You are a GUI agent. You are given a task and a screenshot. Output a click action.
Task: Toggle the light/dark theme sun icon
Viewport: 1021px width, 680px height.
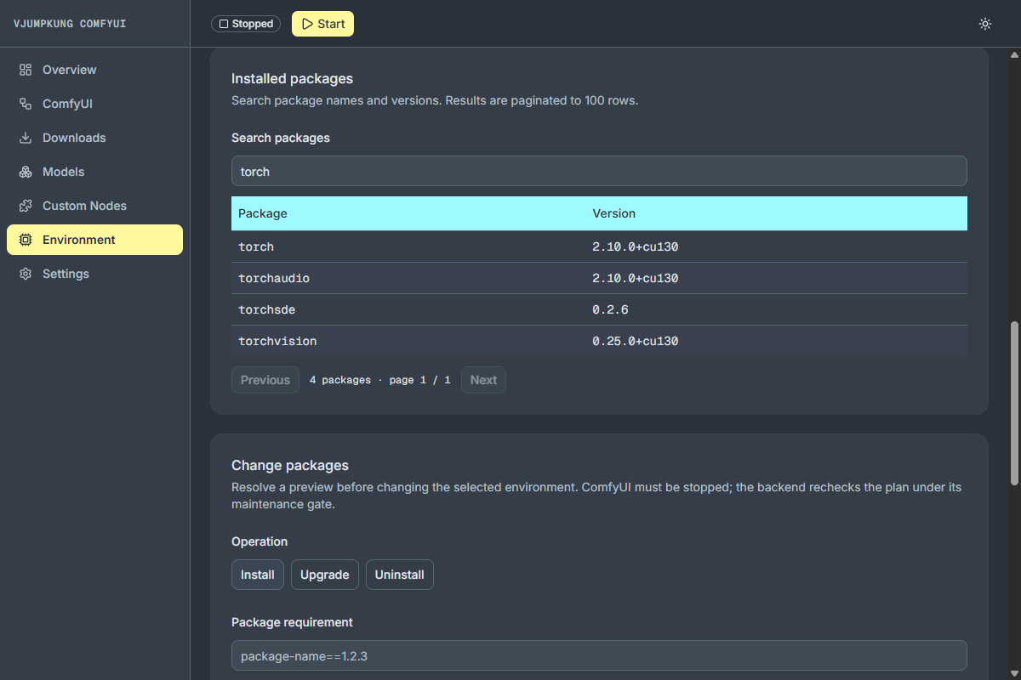pyautogui.click(x=985, y=24)
